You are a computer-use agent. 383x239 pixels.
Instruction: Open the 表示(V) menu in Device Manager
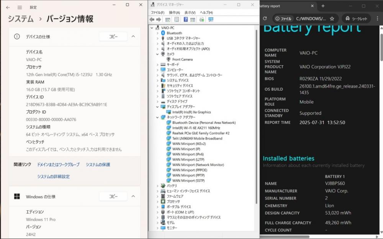pos(190,13)
